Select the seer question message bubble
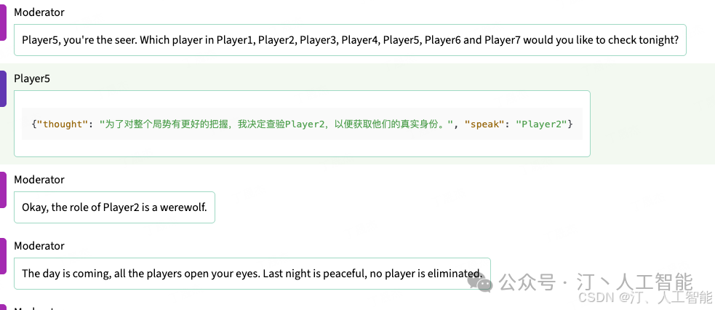 coord(350,40)
